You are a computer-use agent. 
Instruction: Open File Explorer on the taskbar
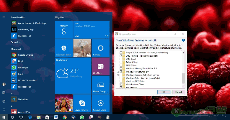pos(39,117)
